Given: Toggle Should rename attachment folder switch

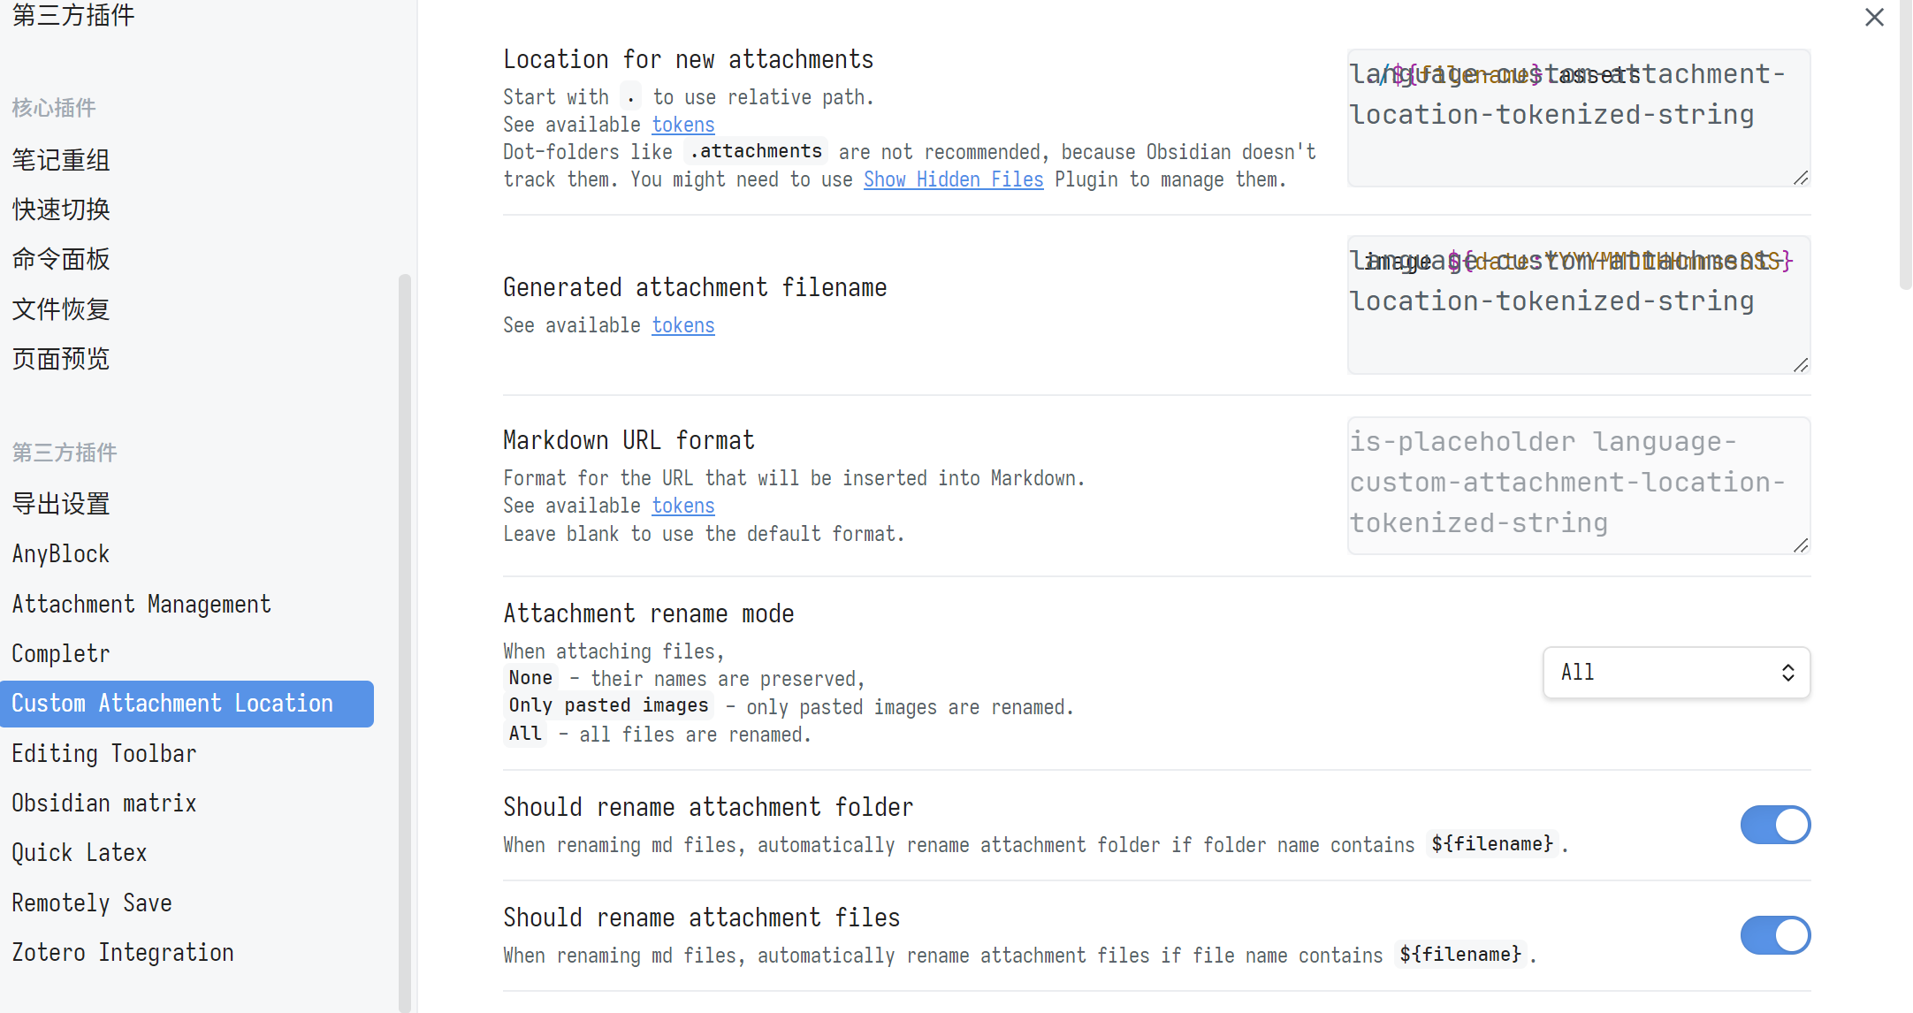Looking at the screenshot, I should coord(1774,825).
